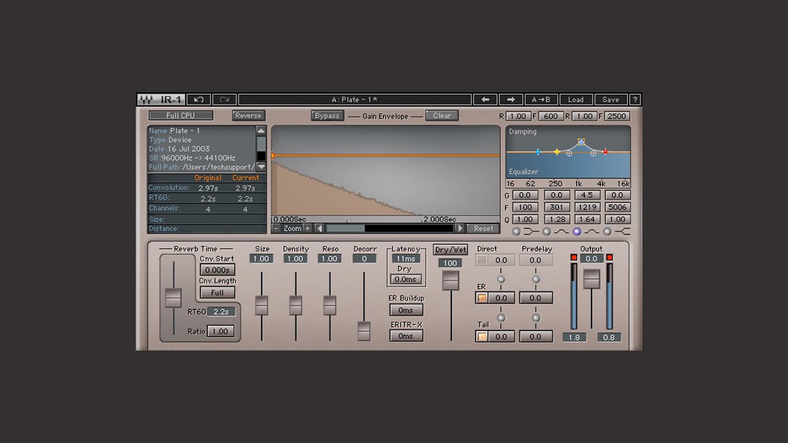The image size is (788, 443).
Task: Click the EQ frequency field 5006
Action: [x=617, y=207]
